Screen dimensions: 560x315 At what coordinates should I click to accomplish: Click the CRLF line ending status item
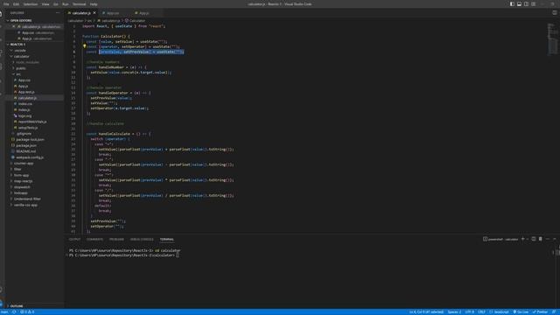pos(481,311)
